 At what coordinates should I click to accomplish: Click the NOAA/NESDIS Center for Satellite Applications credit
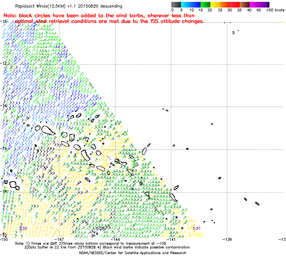(132, 253)
